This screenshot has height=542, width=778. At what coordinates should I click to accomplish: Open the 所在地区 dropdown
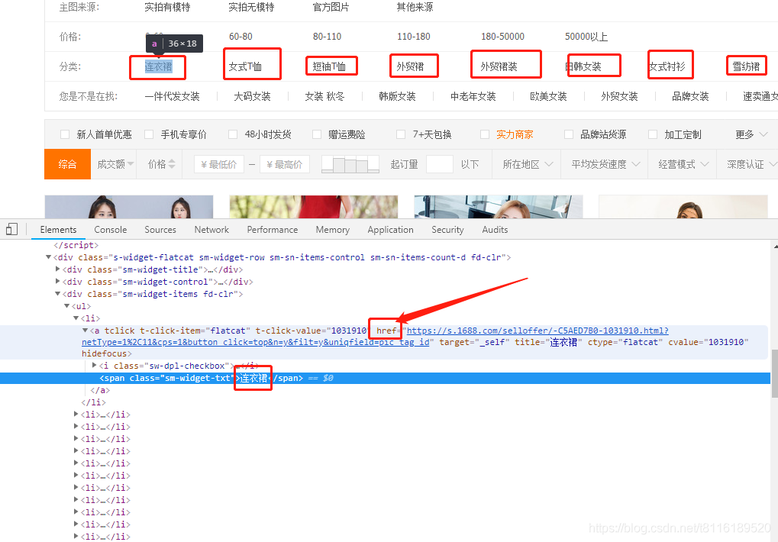tap(526, 163)
